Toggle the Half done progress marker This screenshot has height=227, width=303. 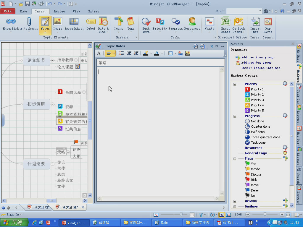(255, 132)
